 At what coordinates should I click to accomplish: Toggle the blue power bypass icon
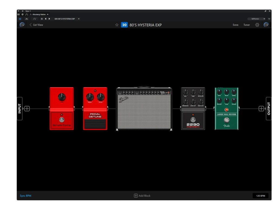coord(20,19)
